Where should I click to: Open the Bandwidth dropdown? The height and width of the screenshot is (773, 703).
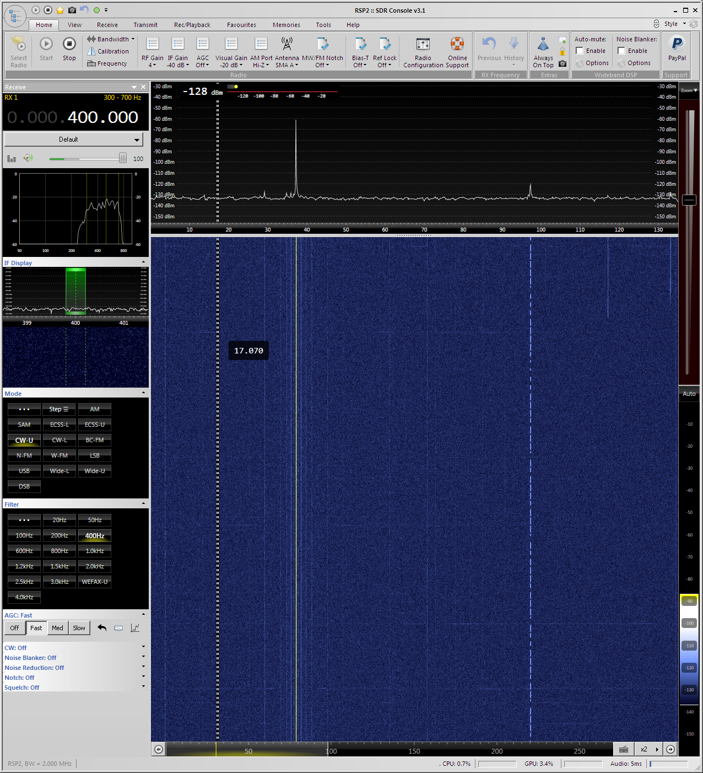click(111, 39)
